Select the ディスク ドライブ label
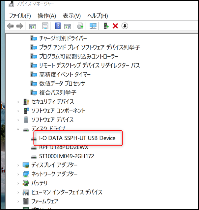 [x=48, y=128]
